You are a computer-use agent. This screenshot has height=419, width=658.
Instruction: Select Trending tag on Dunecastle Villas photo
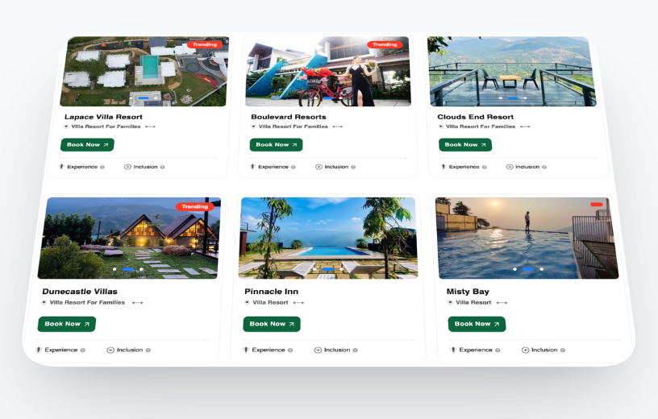(x=194, y=207)
